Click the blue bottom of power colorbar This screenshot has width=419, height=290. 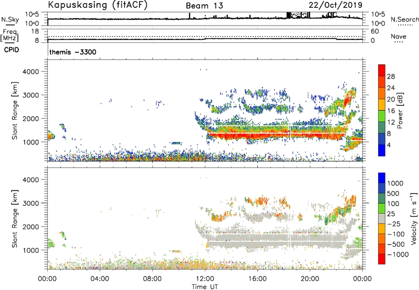(x=382, y=150)
